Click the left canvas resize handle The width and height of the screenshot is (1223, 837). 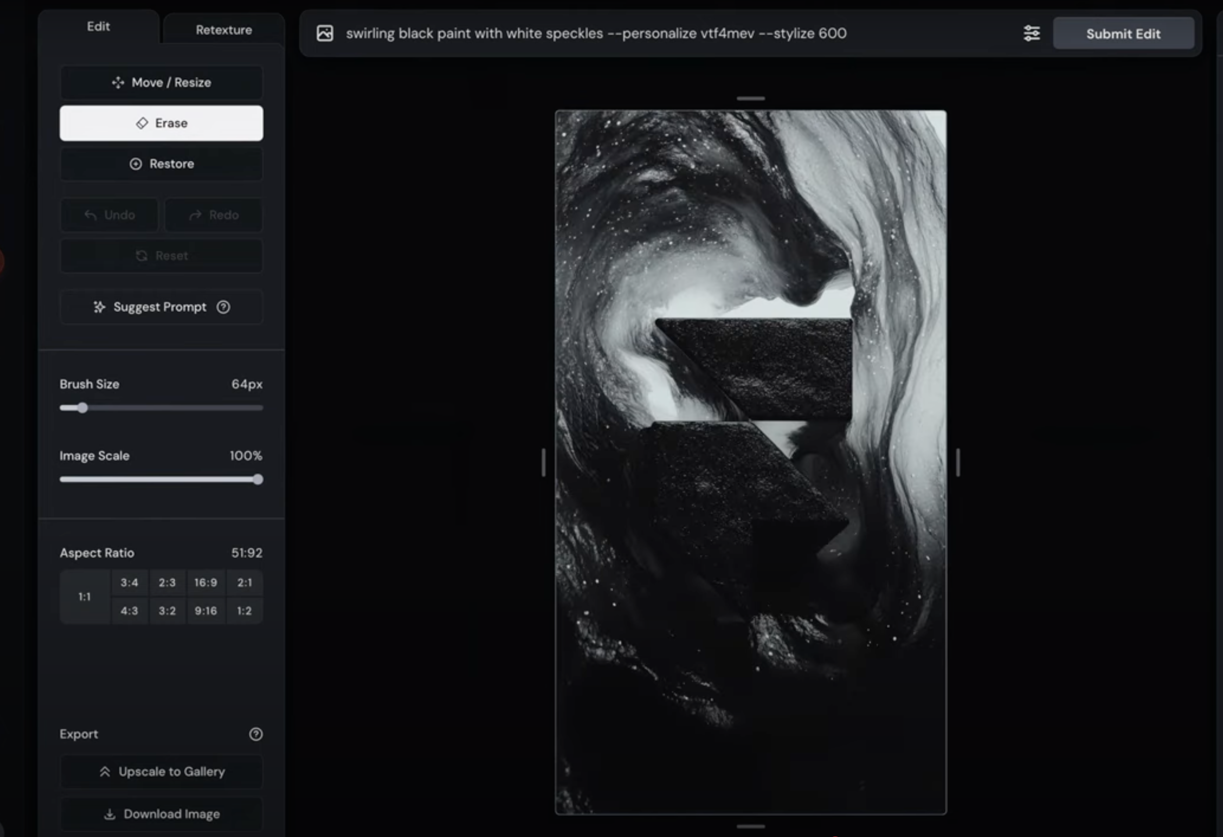tap(544, 462)
